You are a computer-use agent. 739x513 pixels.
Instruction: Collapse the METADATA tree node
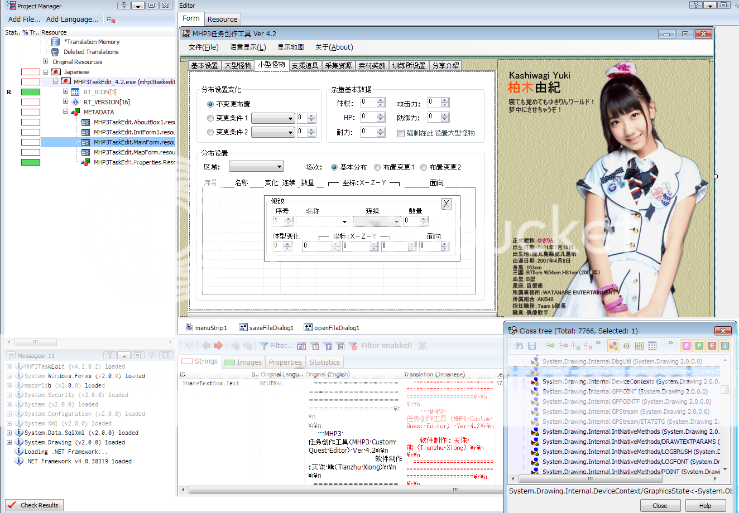click(x=66, y=112)
